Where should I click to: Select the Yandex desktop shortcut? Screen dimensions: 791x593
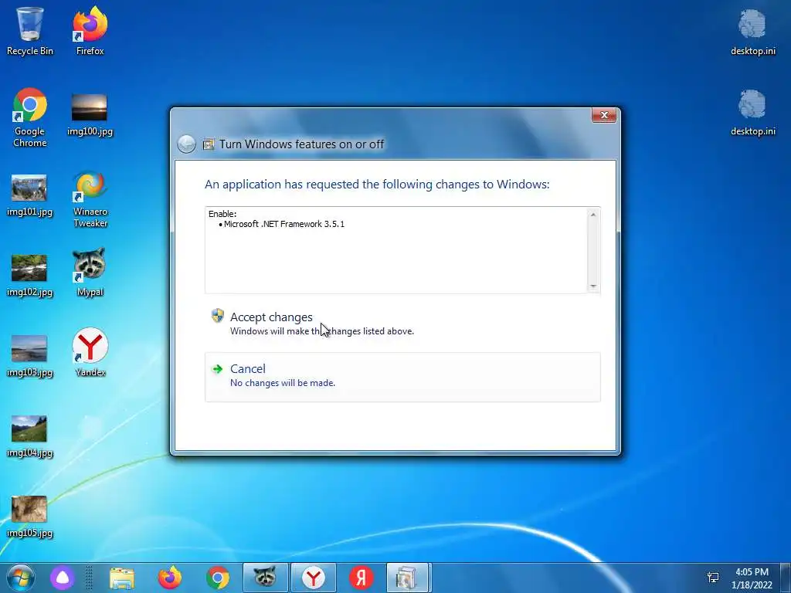[90, 352]
